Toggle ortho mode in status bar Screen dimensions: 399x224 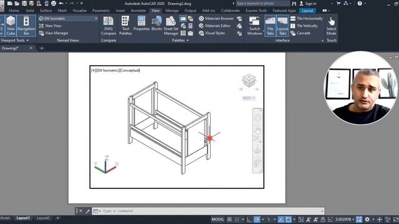pos(249,220)
